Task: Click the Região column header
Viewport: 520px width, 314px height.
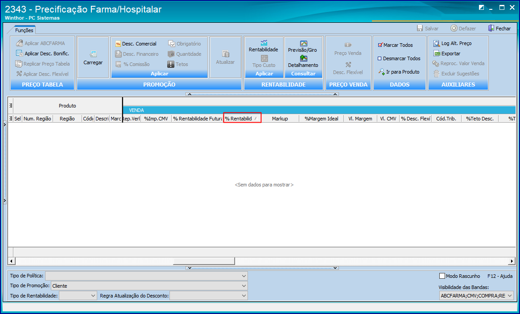Action: click(67, 118)
